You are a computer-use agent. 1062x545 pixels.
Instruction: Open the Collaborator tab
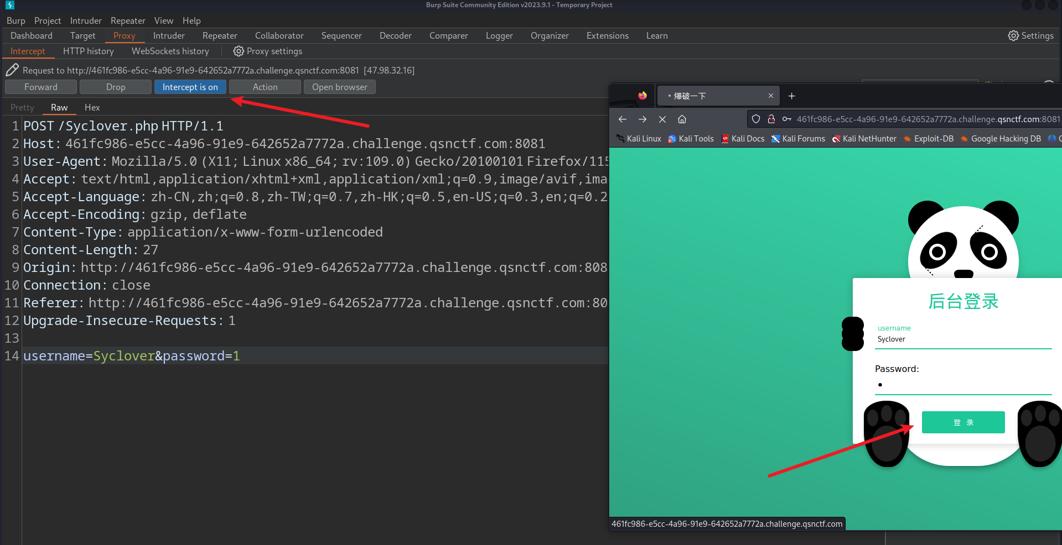279,35
